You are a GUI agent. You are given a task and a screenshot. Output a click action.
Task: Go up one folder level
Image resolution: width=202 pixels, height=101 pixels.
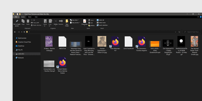pos(24,32)
